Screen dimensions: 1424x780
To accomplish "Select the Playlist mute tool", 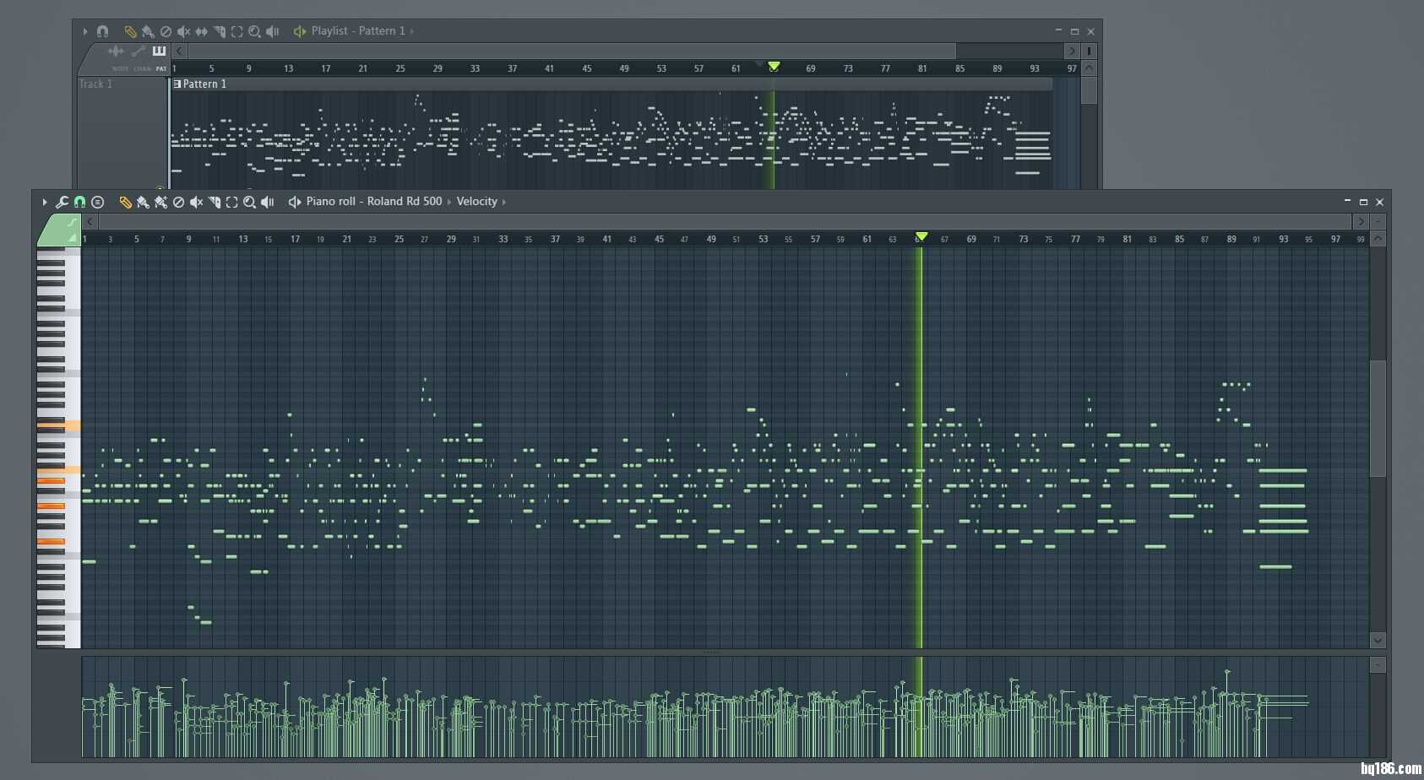I will (x=183, y=31).
